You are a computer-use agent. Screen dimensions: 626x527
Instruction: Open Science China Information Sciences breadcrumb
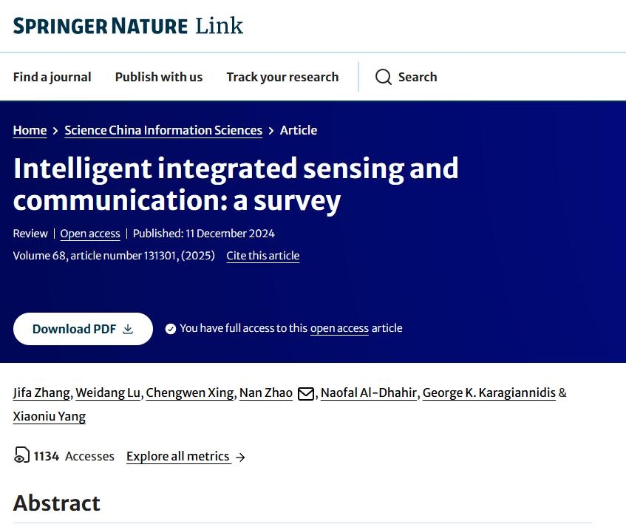point(163,130)
